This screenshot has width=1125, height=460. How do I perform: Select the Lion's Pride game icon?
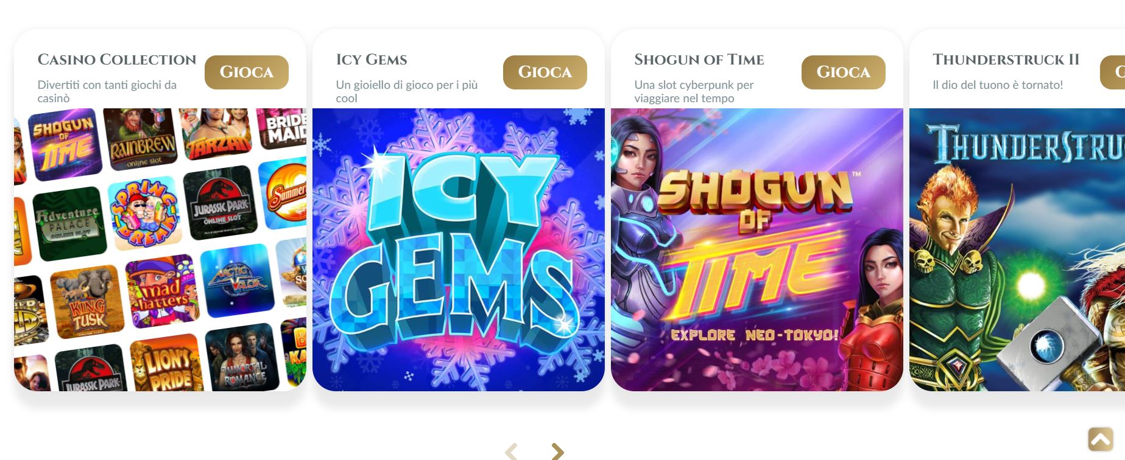click(x=166, y=363)
